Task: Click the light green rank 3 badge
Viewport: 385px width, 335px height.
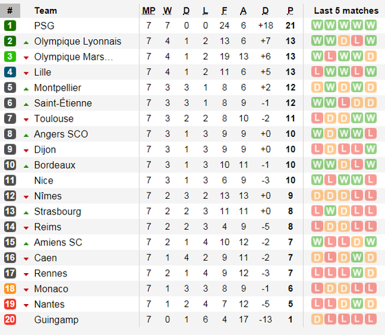Action: [x=10, y=56]
